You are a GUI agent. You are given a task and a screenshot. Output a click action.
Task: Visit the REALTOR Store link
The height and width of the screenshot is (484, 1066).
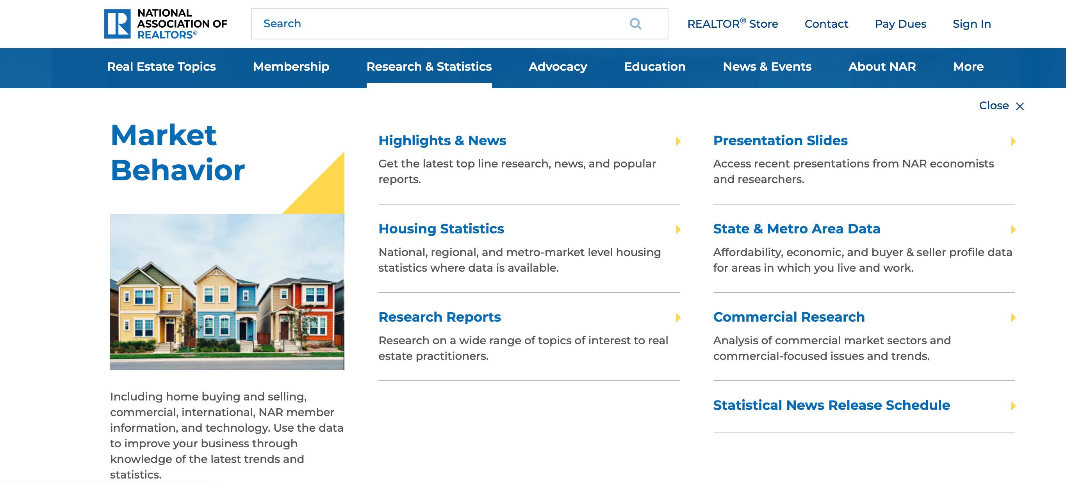[733, 24]
